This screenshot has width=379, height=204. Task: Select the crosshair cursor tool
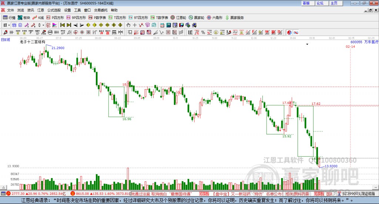click(135, 25)
